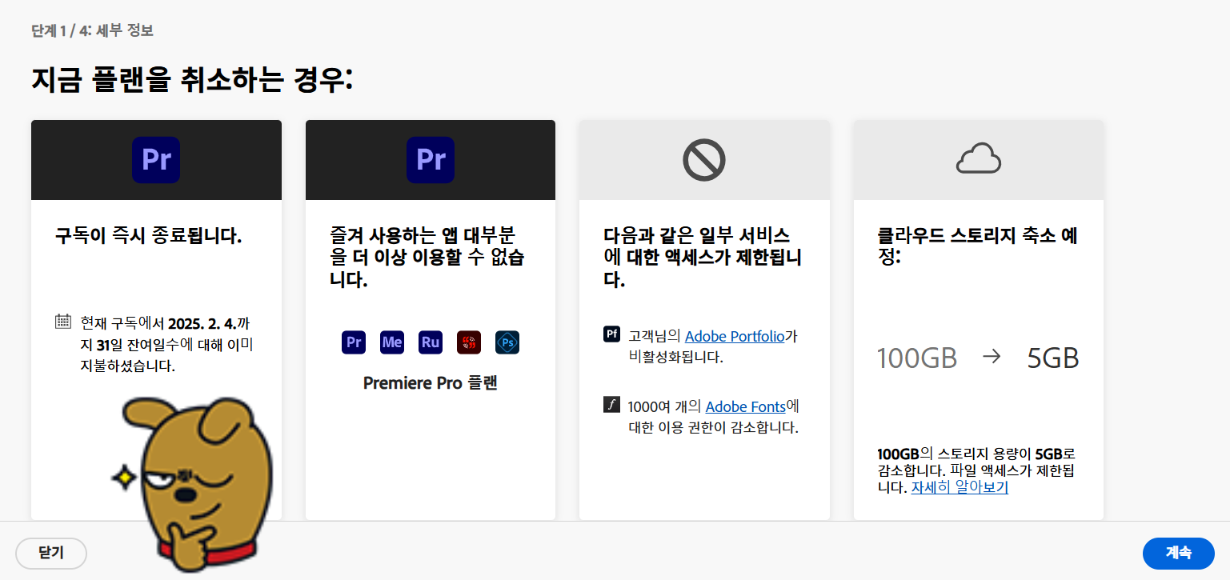Click the Premiere Pro 플랜 label
1230x580 pixels.
[x=431, y=383]
